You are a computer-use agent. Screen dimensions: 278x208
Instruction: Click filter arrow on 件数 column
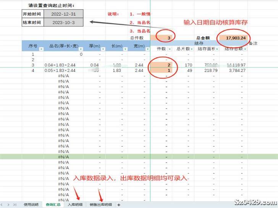pyautogui.click(x=170, y=49)
